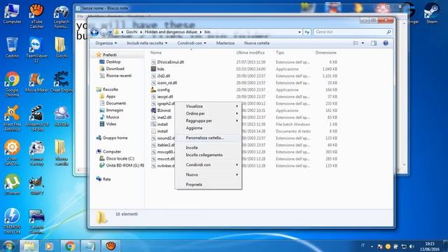This screenshot has height=252, width=448.
Task: Expand Raggruppa per submenu
Action: 209,121
